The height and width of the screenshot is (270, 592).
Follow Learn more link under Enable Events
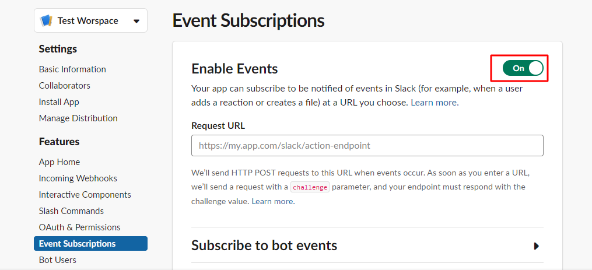pos(434,103)
